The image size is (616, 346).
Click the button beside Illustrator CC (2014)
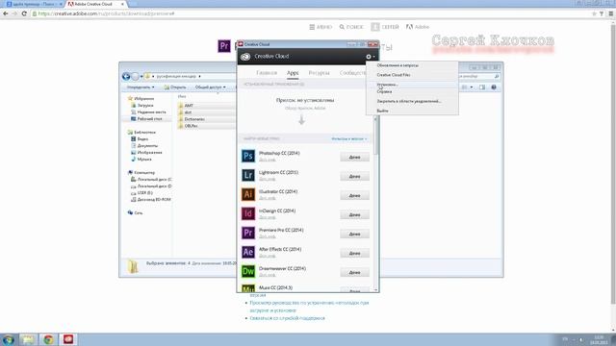[355, 195]
